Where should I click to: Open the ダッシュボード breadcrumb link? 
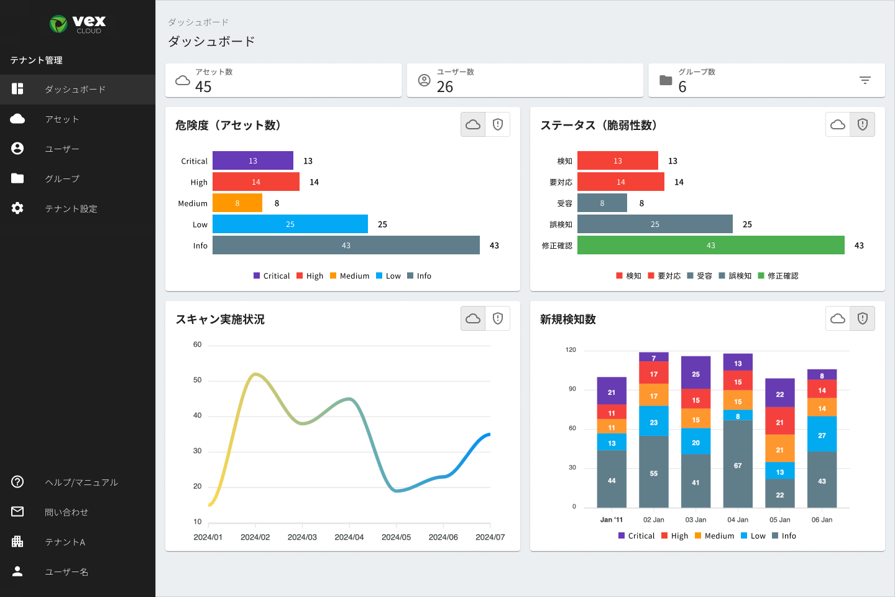pos(197,22)
